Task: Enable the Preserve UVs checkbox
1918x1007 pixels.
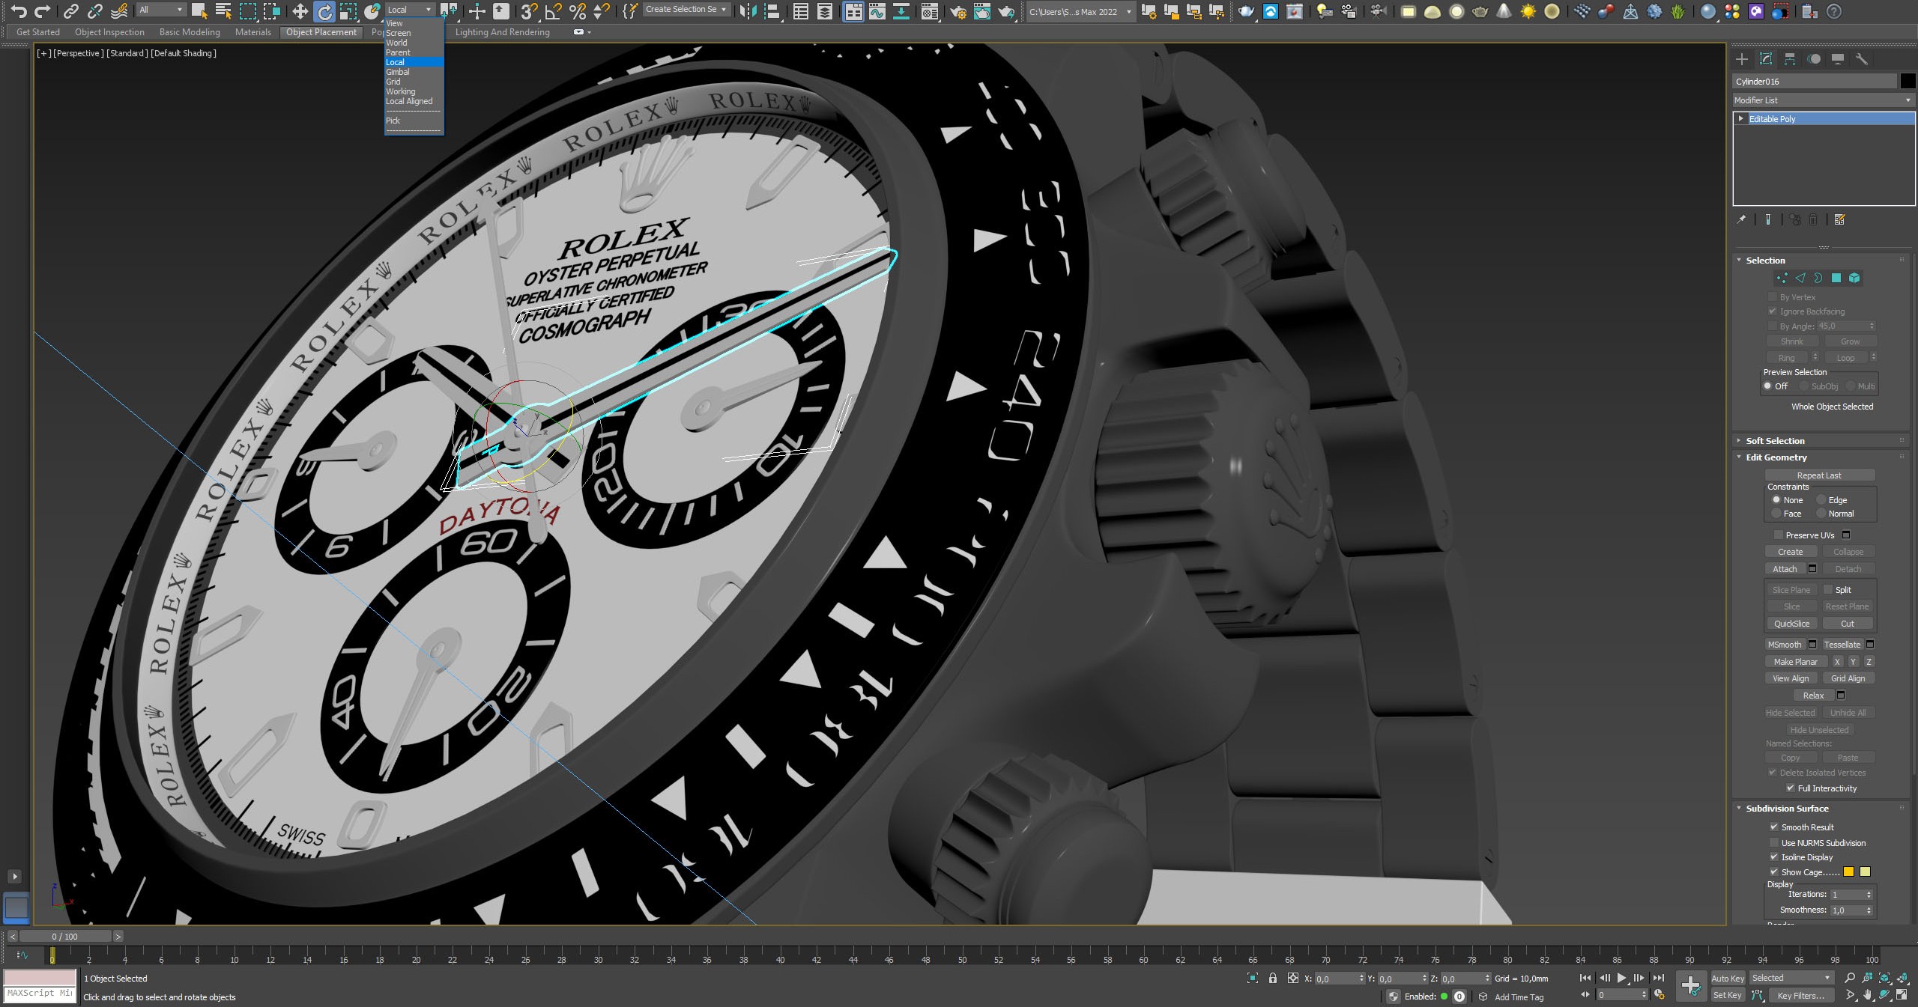Action: 1778,535
